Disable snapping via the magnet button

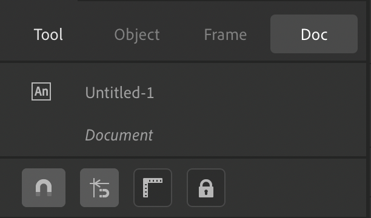pyautogui.click(x=44, y=188)
